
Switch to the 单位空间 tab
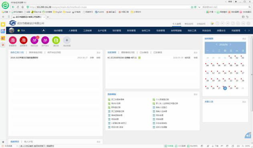189,24
